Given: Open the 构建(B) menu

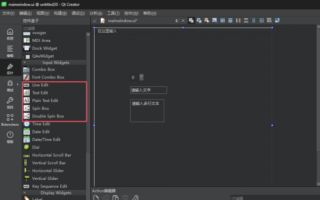Looking at the screenshot, I should click(x=60, y=13).
